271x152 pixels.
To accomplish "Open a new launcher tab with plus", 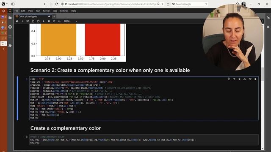I will coord(54,16).
